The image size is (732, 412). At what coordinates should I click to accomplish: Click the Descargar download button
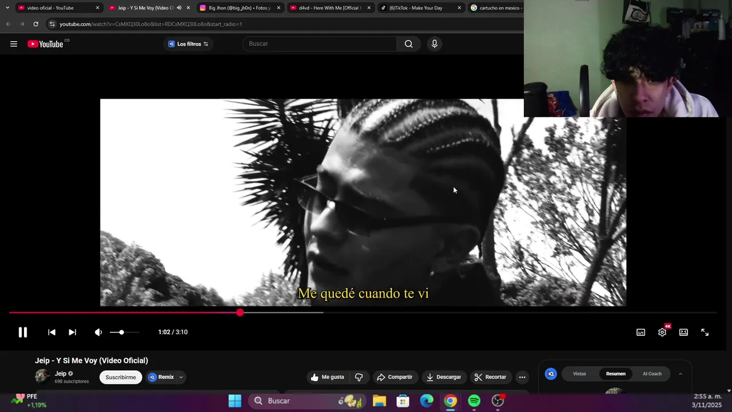click(x=444, y=377)
